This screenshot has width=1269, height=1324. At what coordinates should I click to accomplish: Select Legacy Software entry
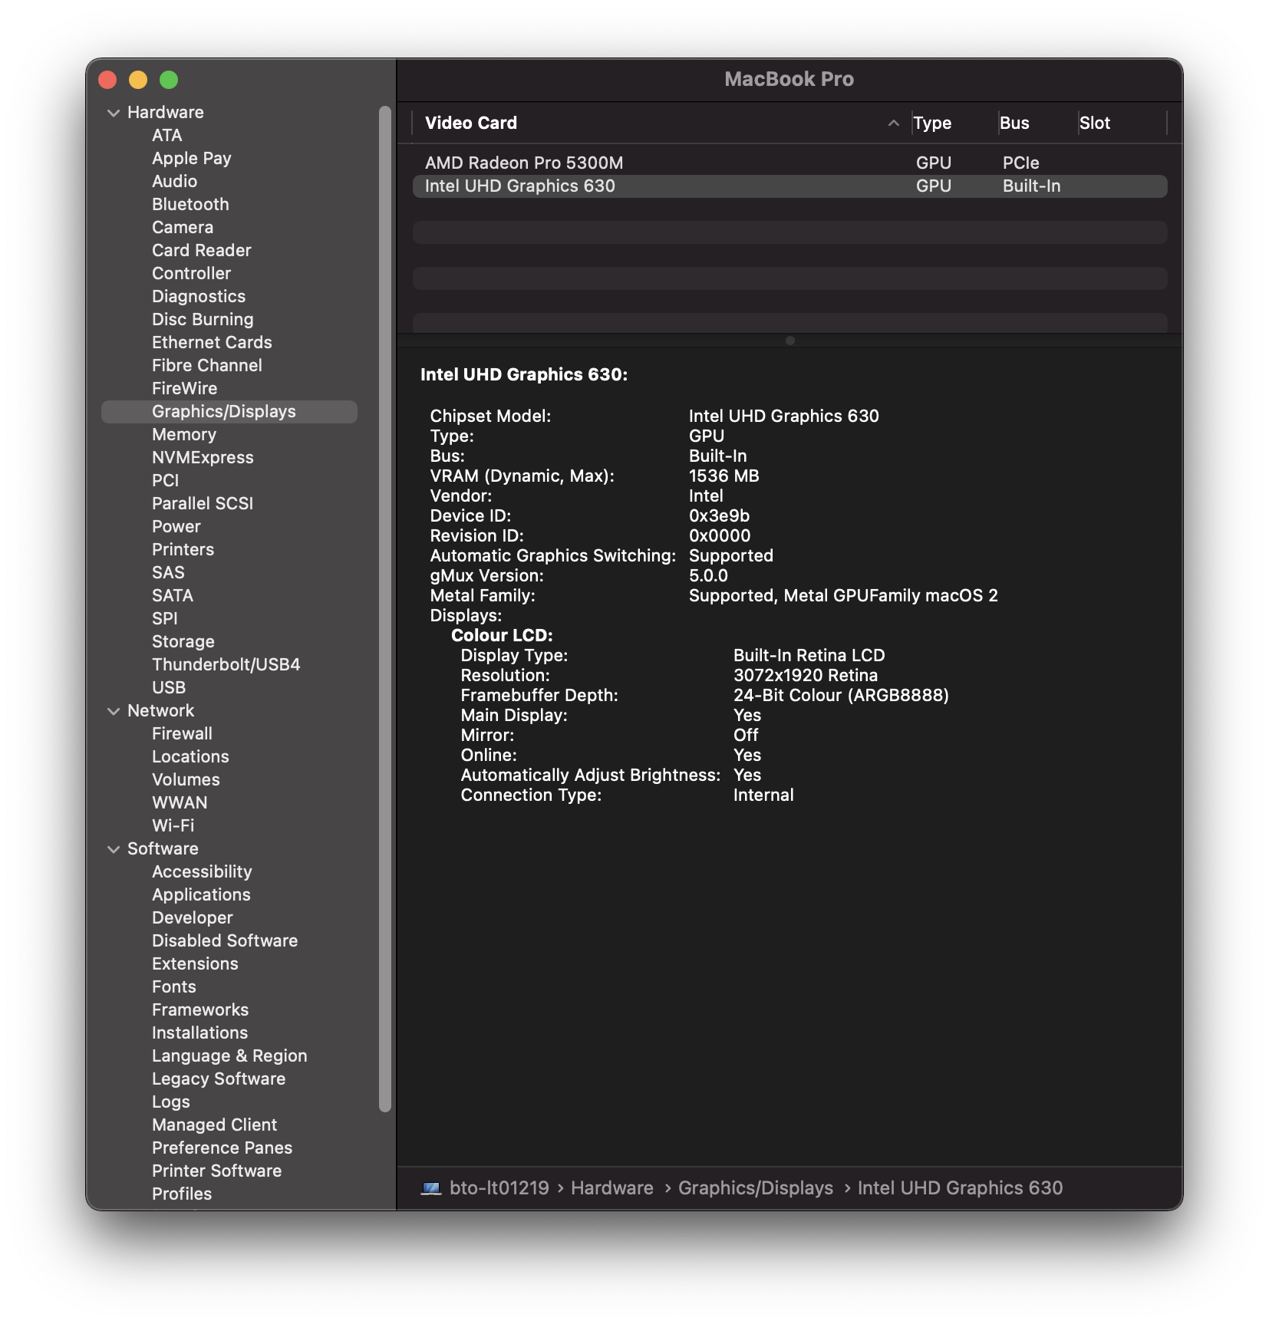coord(219,1079)
